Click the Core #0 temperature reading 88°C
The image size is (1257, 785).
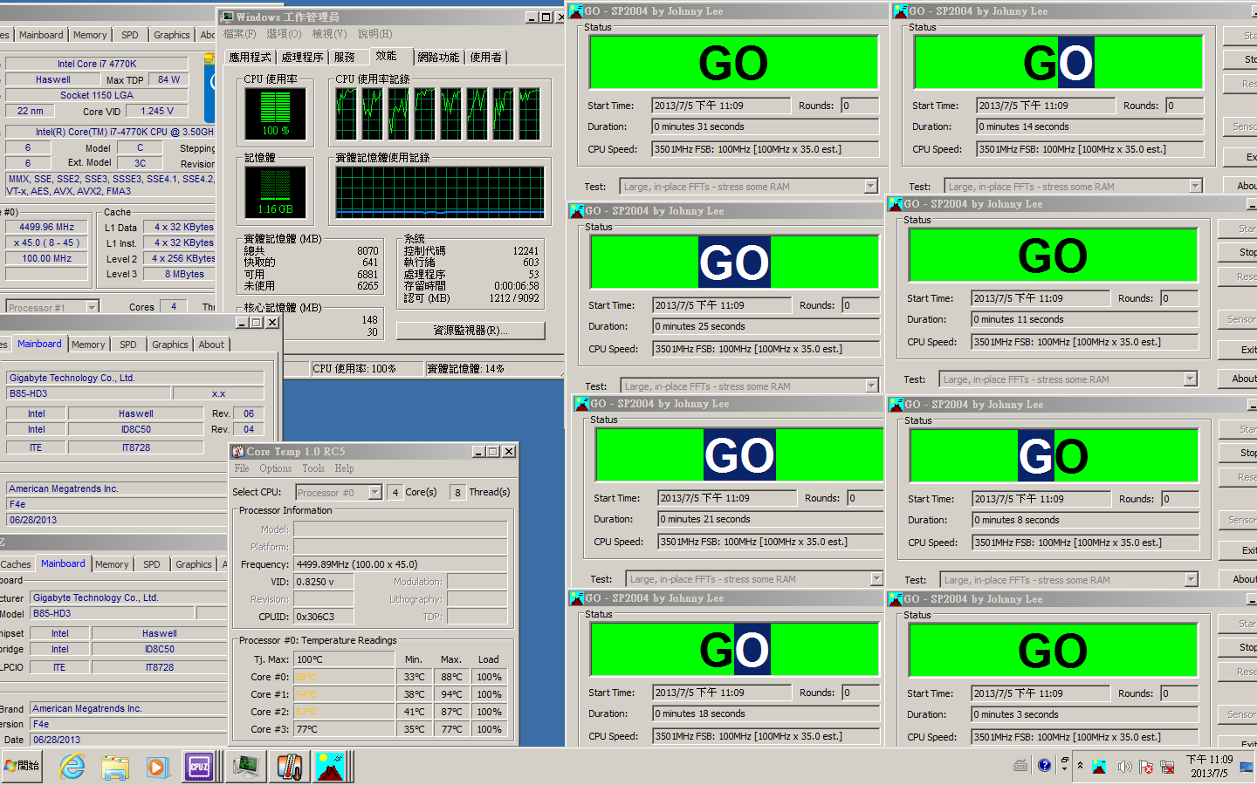pos(344,677)
